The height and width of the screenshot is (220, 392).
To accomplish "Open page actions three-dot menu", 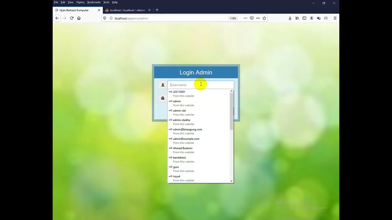I will click(x=245, y=18).
